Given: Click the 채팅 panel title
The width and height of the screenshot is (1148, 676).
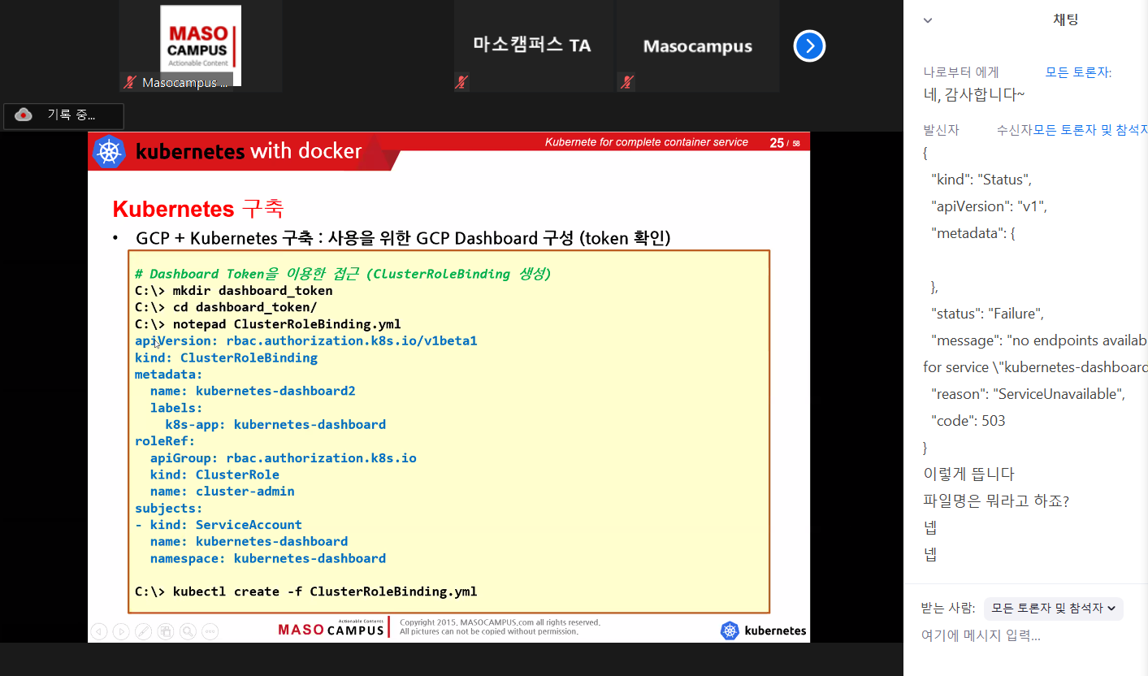Looking at the screenshot, I should click(1065, 20).
